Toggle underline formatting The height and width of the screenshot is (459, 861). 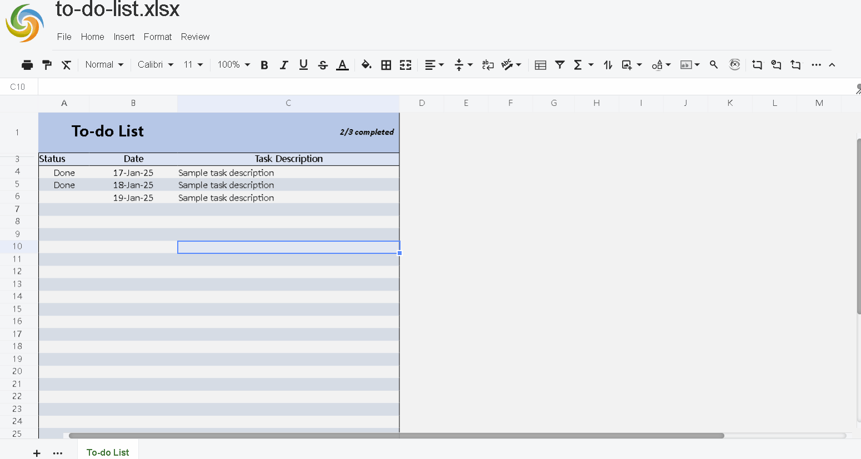(x=303, y=65)
